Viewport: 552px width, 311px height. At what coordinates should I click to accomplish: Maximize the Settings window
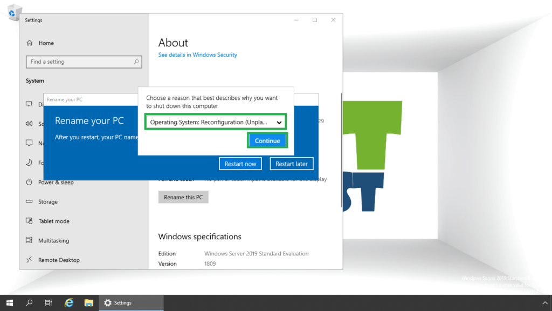point(315,20)
